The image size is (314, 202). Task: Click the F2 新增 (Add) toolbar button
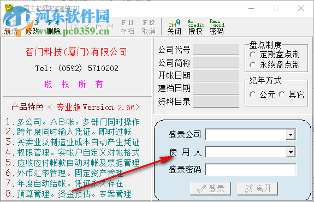11,27
